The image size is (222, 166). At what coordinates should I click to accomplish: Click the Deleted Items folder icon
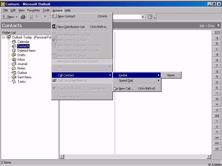coord(14,51)
